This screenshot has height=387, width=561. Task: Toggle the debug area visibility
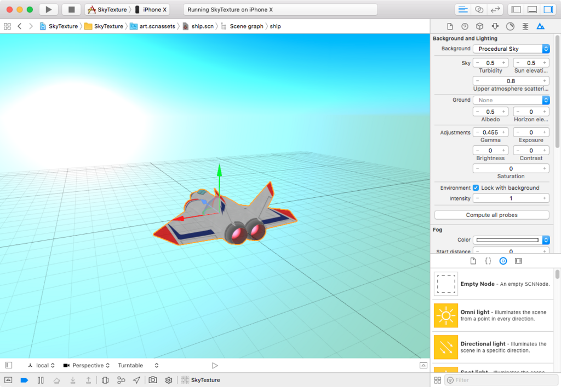[x=532, y=10]
